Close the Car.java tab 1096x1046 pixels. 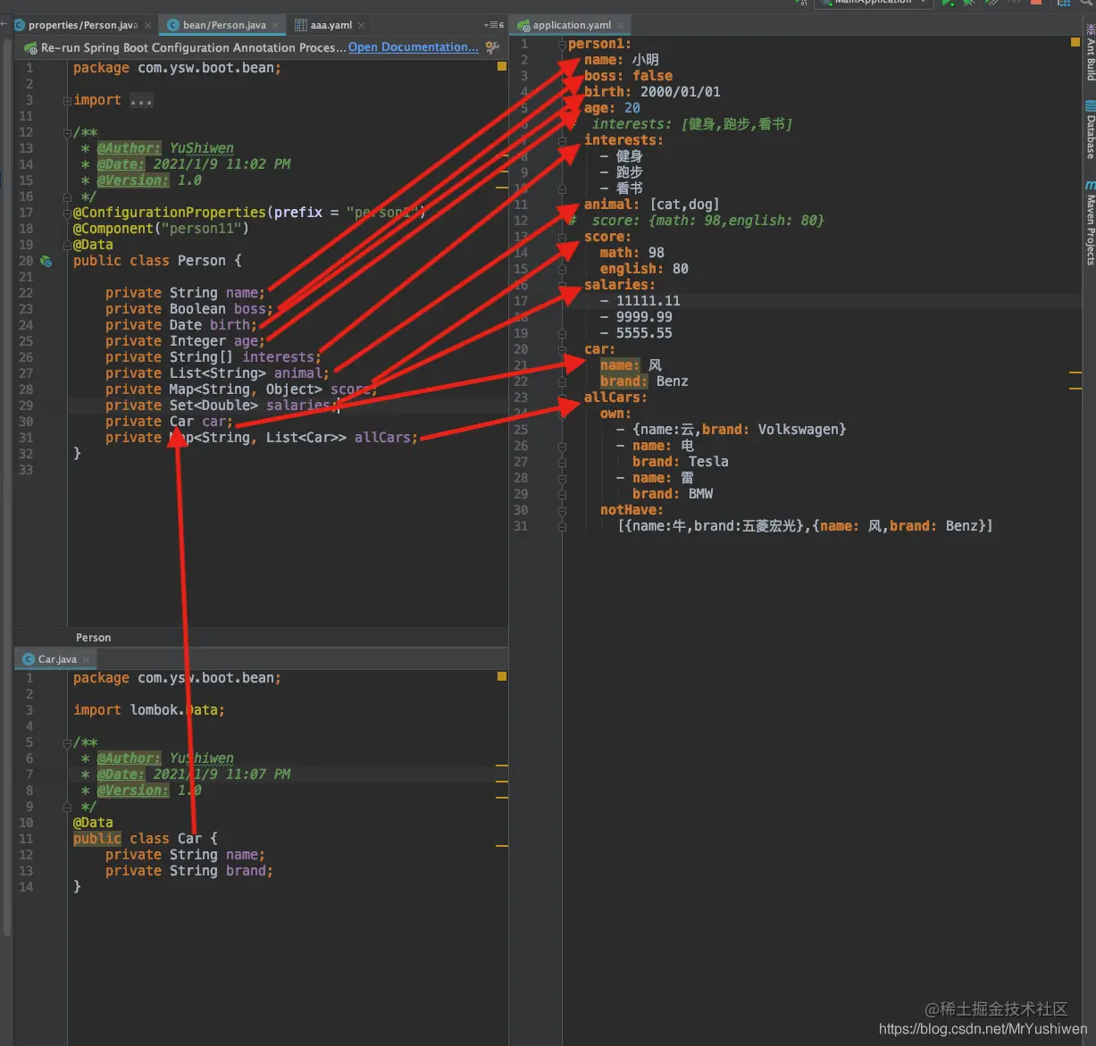pos(87,659)
